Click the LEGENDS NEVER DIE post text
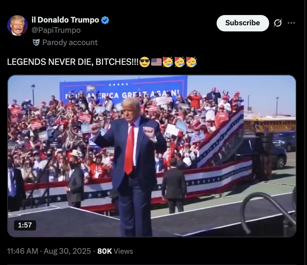This screenshot has height=265, width=307. tap(73, 62)
